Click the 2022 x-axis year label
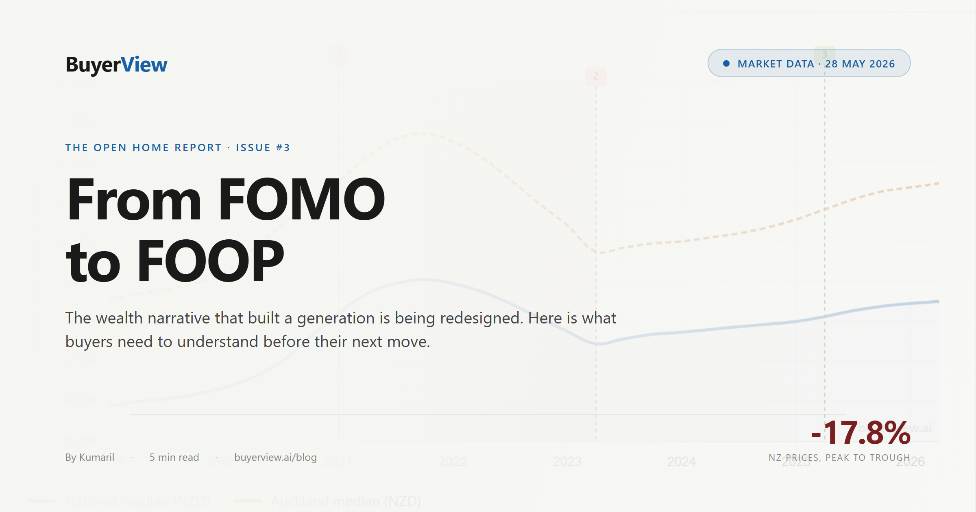 pos(453,462)
